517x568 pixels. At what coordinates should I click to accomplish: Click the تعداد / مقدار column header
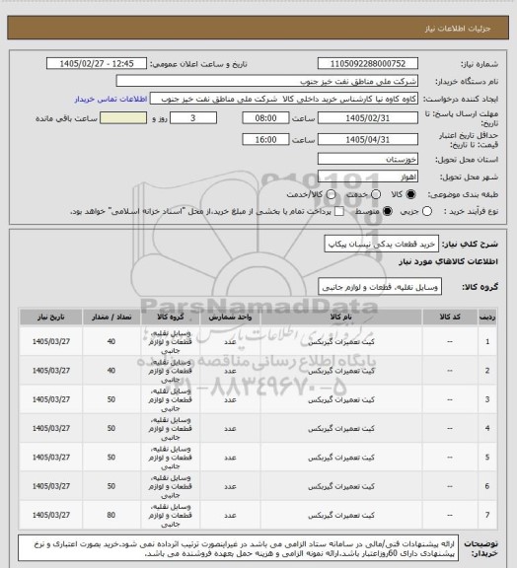(111, 318)
